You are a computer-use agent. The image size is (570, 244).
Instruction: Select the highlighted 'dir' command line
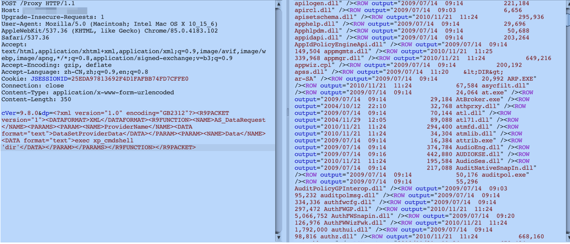click(x=99, y=147)
